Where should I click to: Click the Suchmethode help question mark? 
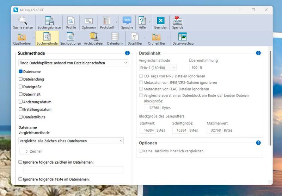click(x=127, y=53)
